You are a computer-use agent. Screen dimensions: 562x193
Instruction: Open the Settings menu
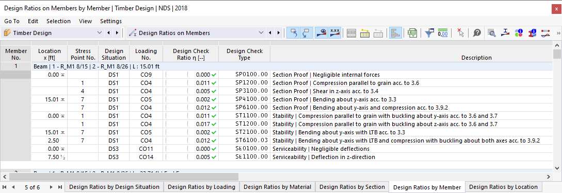pyautogui.click(x=111, y=21)
